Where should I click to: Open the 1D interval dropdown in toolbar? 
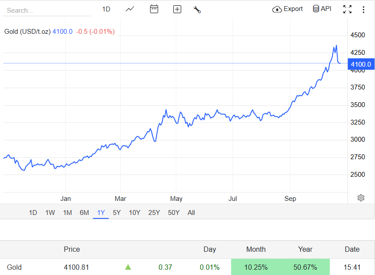[x=106, y=9]
